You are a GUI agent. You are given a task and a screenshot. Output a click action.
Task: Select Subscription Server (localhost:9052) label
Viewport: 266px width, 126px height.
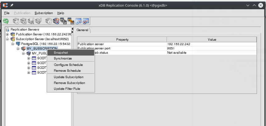tap(42, 39)
